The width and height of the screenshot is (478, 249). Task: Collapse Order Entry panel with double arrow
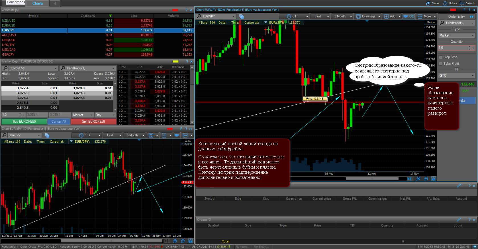click(x=472, y=17)
